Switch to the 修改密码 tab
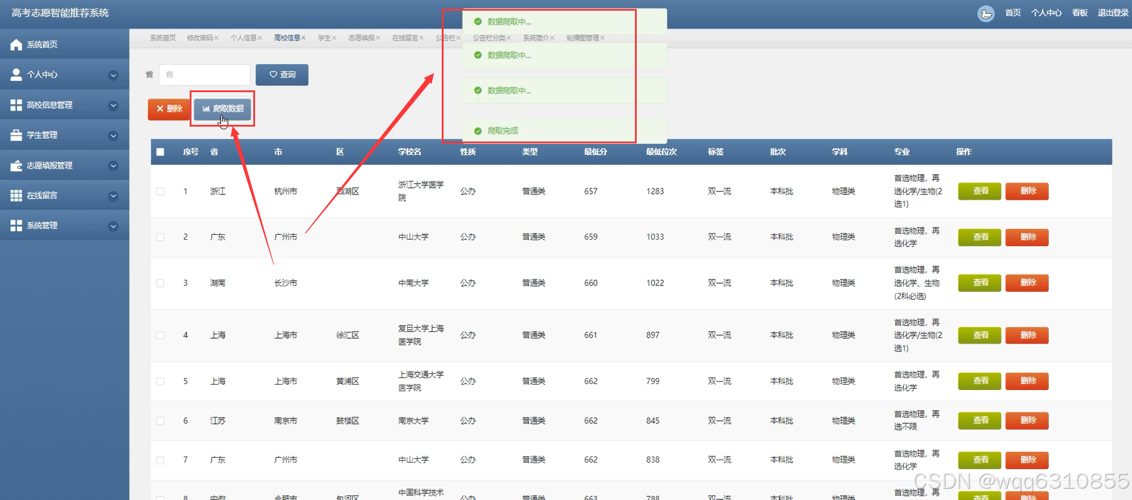 (200, 38)
